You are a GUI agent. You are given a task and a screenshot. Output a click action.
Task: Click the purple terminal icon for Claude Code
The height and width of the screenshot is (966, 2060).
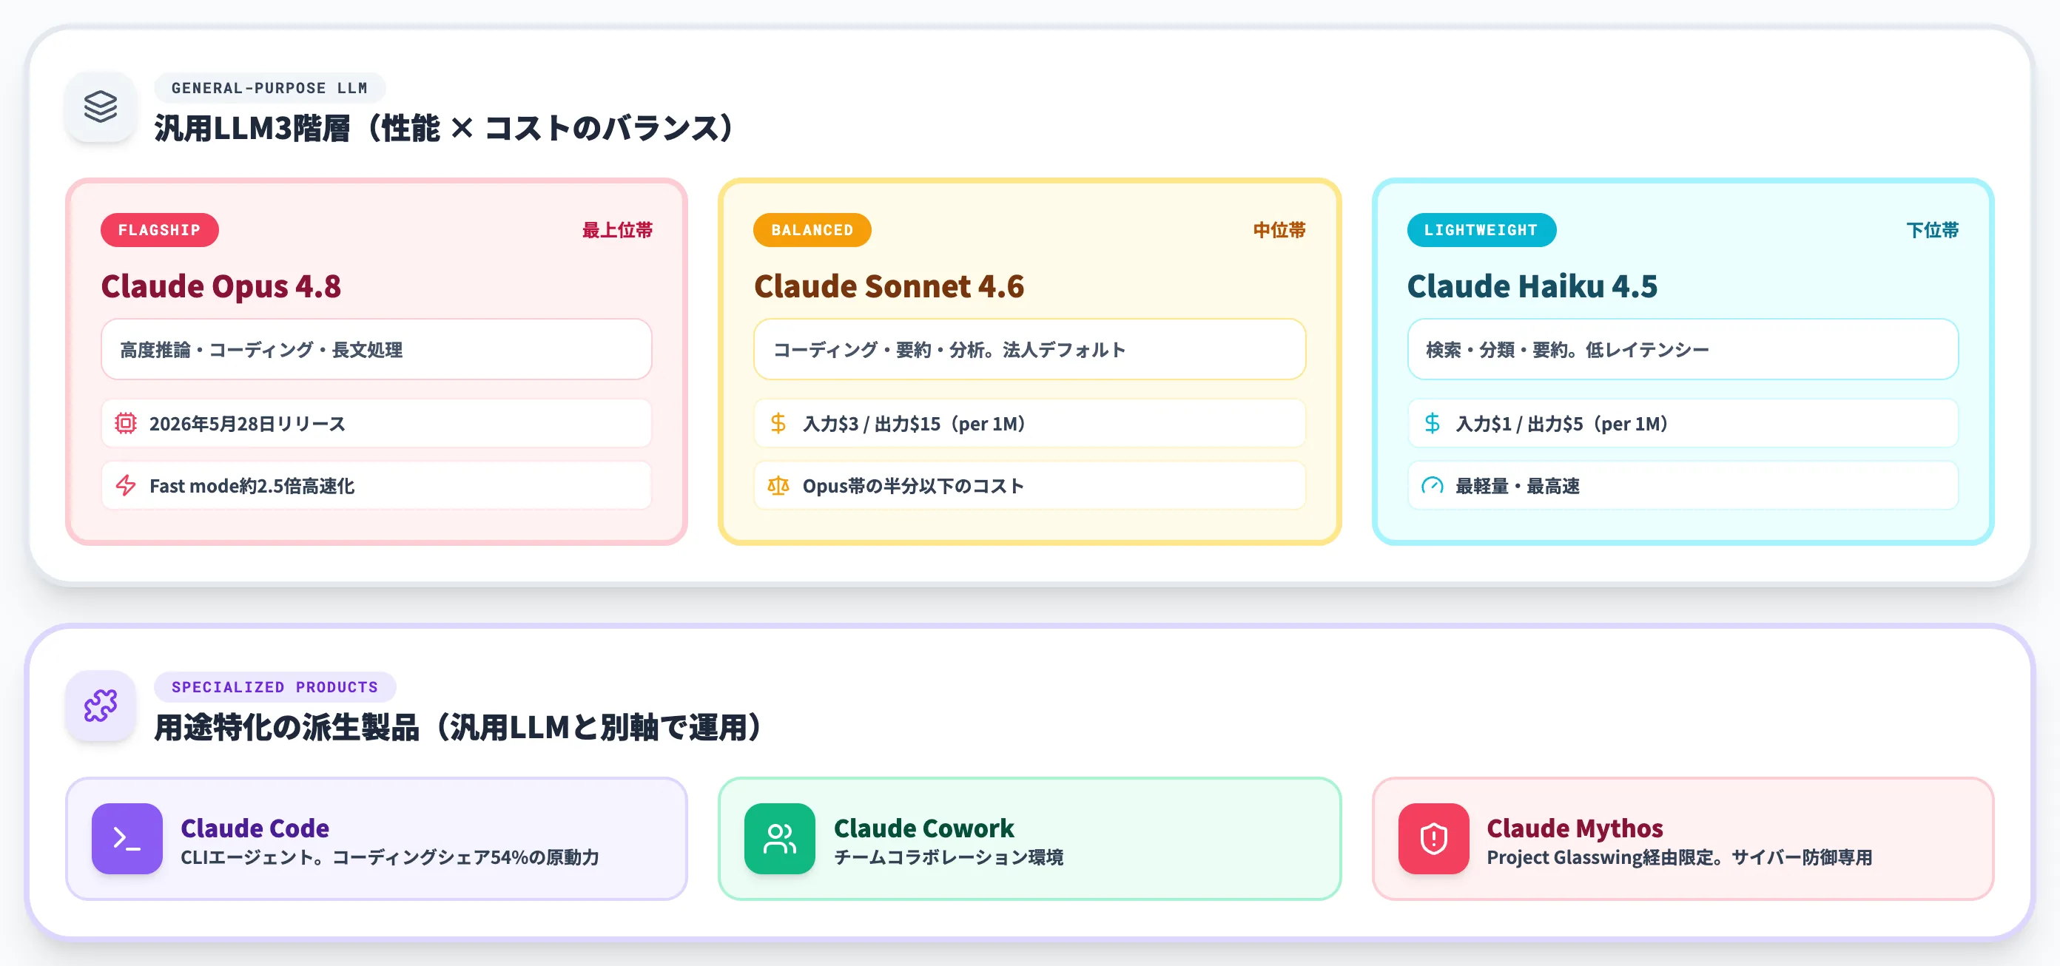click(127, 838)
